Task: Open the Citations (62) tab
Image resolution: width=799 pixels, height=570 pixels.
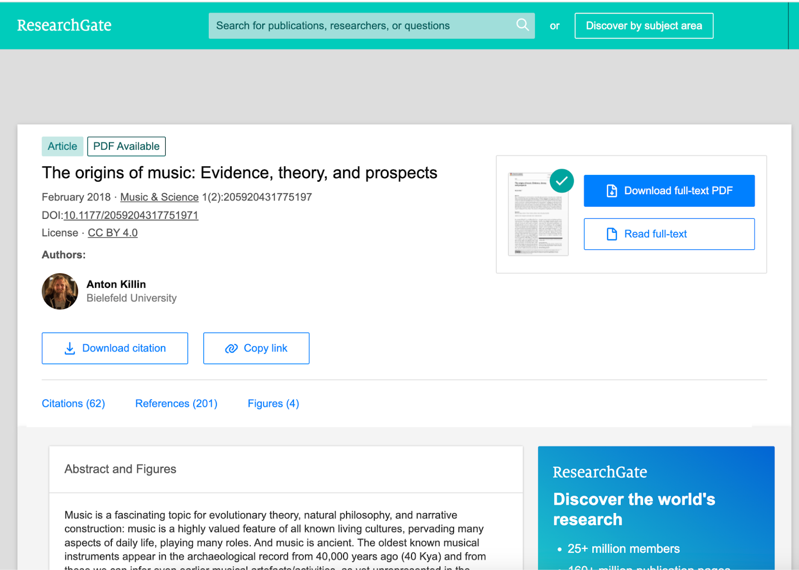Action: (73, 404)
